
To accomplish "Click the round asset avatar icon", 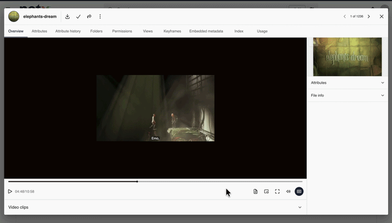I will point(14,17).
